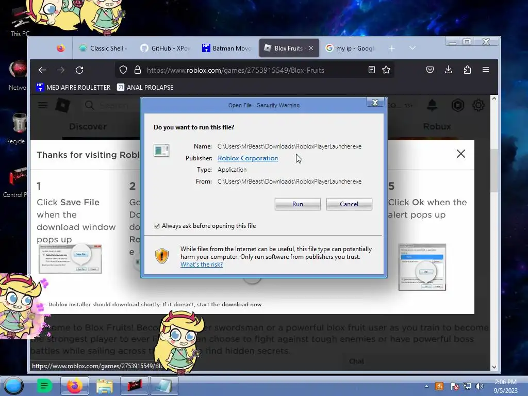Image resolution: width=528 pixels, height=396 pixels.
Task: Bookmark this page with the star icon
Action: [386, 70]
